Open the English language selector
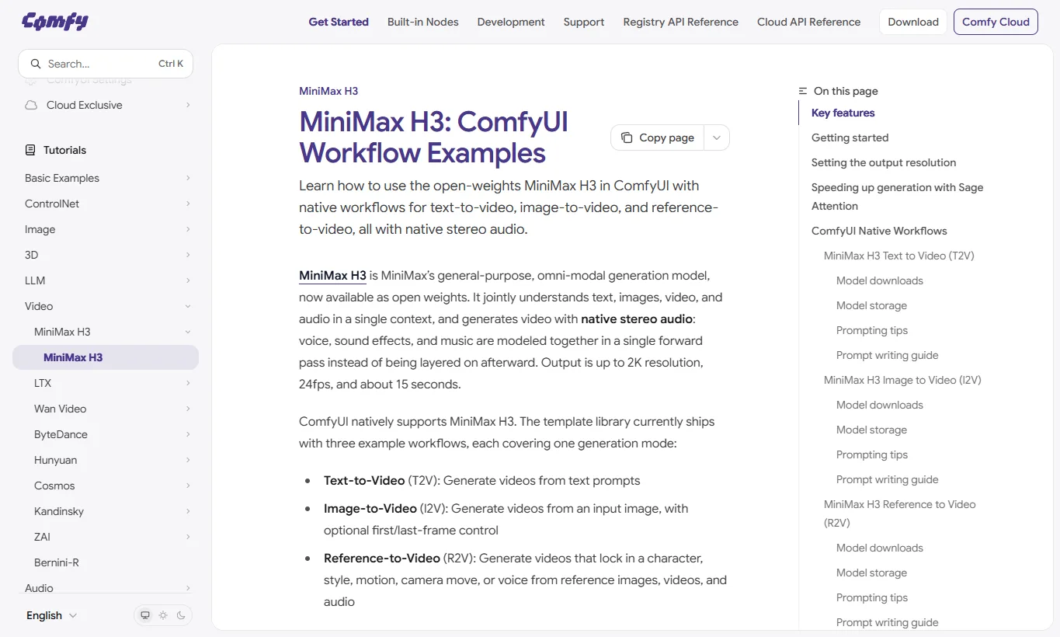The width and height of the screenshot is (1060, 637). pos(51,615)
